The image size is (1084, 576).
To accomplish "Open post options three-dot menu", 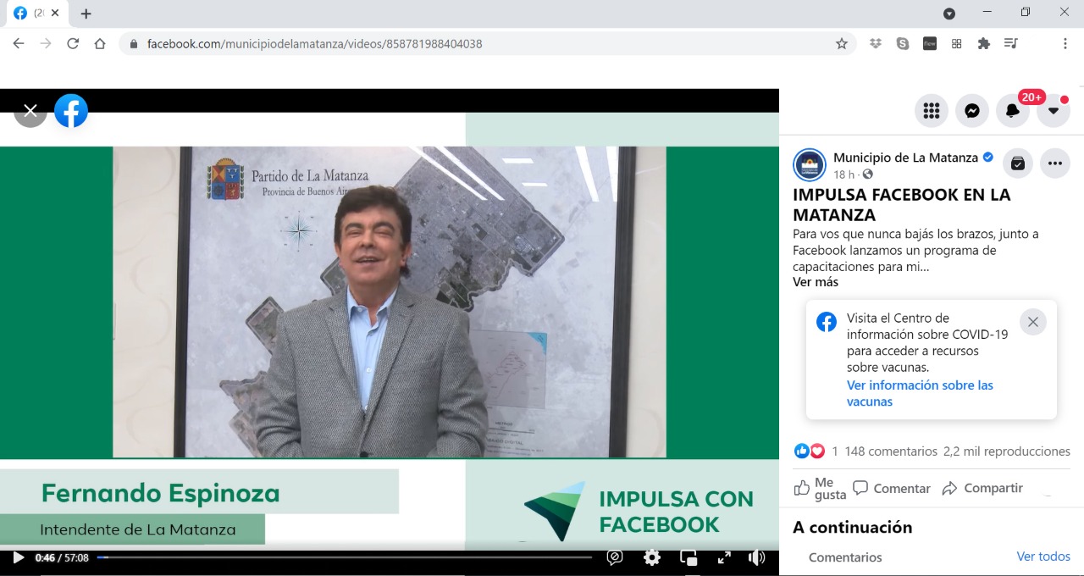I will [x=1054, y=163].
